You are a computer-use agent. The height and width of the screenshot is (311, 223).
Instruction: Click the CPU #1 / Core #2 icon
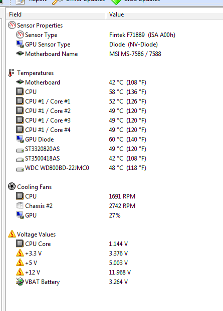point(20,110)
